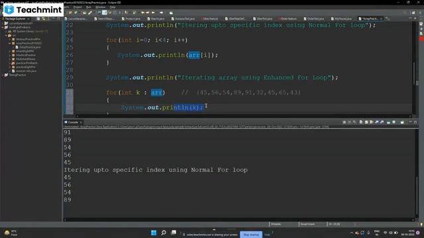Click Remove Launch icon in Console

point(349,122)
